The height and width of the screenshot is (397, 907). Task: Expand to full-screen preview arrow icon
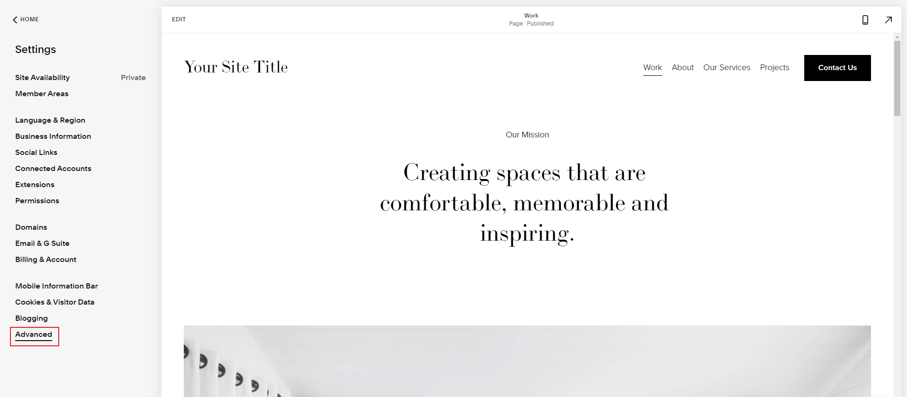[x=889, y=20]
